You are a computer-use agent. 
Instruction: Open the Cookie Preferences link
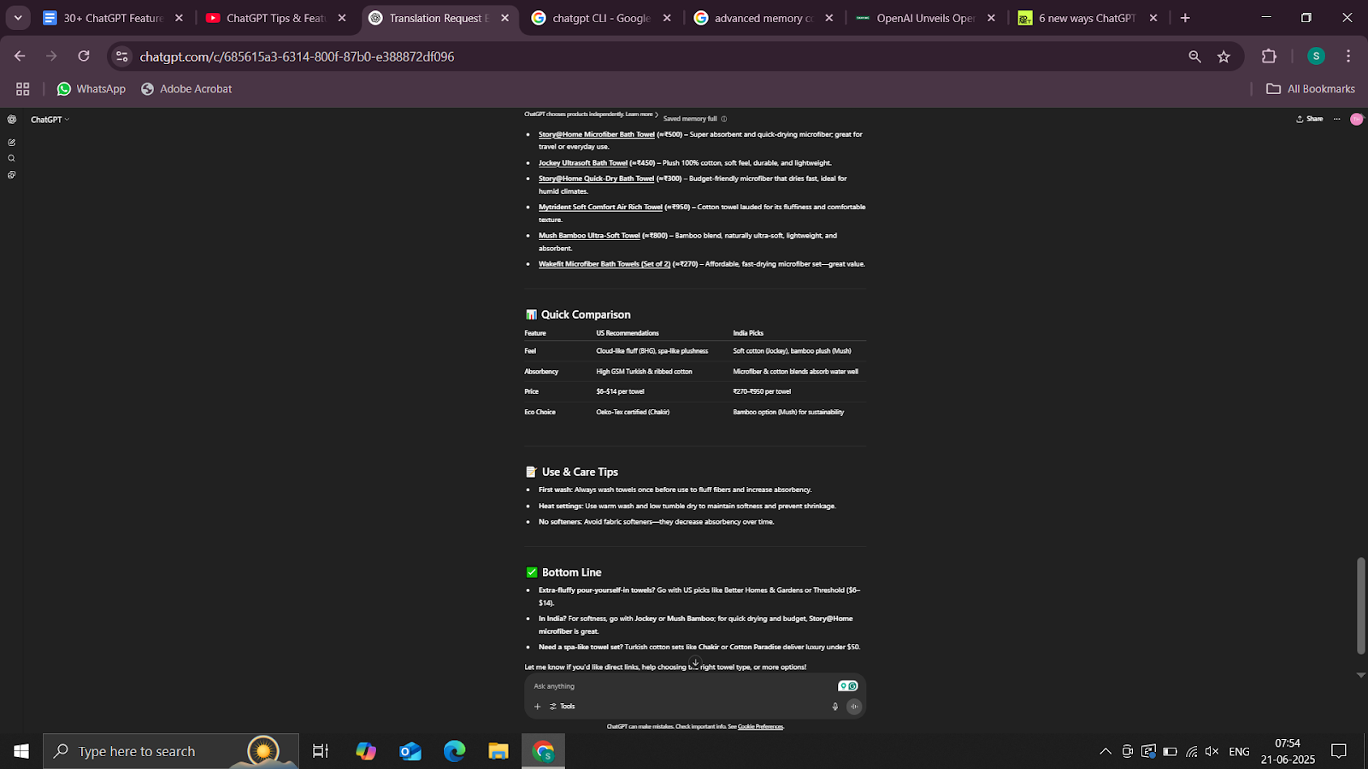760,726
